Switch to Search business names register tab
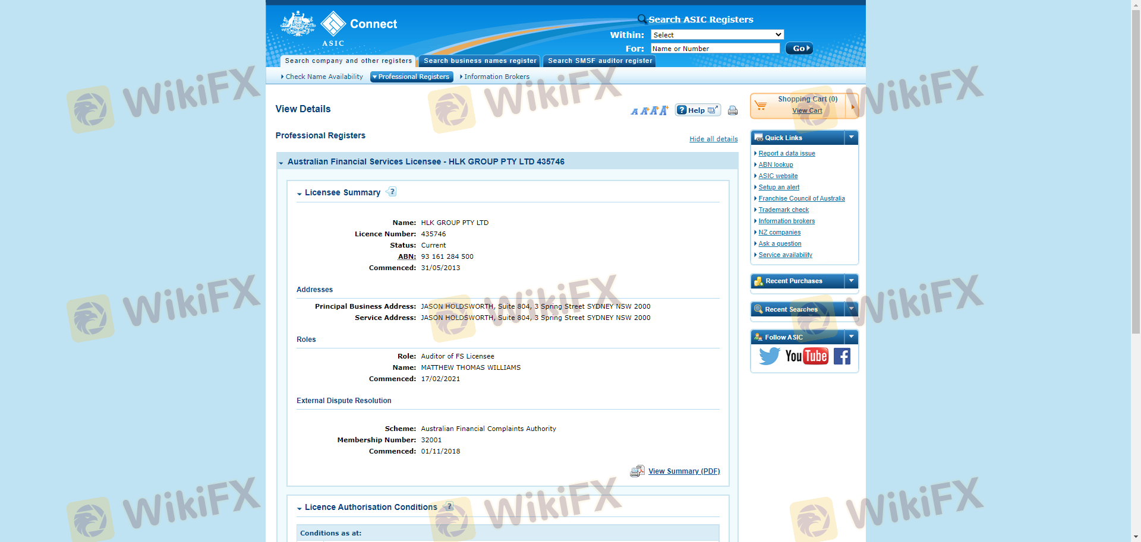Image resolution: width=1141 pixels, height=542 pixels. 480,61
